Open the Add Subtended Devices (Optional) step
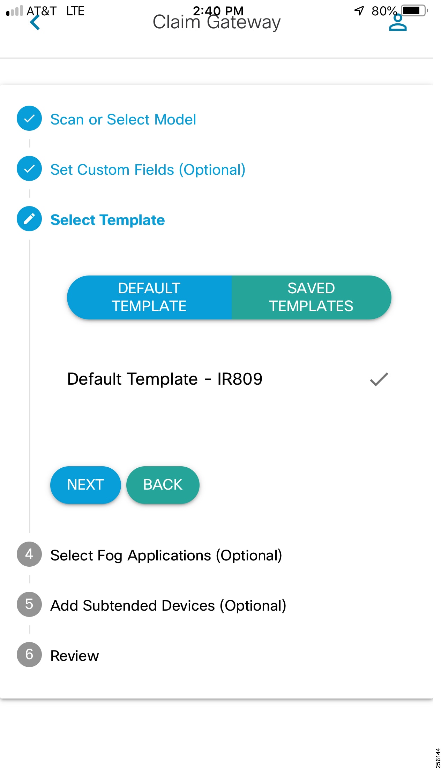Screen dimensions: 441x770 [168, 606]
